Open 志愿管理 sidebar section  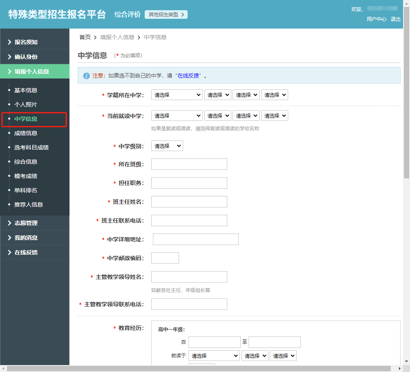click(x=35, y=223)
